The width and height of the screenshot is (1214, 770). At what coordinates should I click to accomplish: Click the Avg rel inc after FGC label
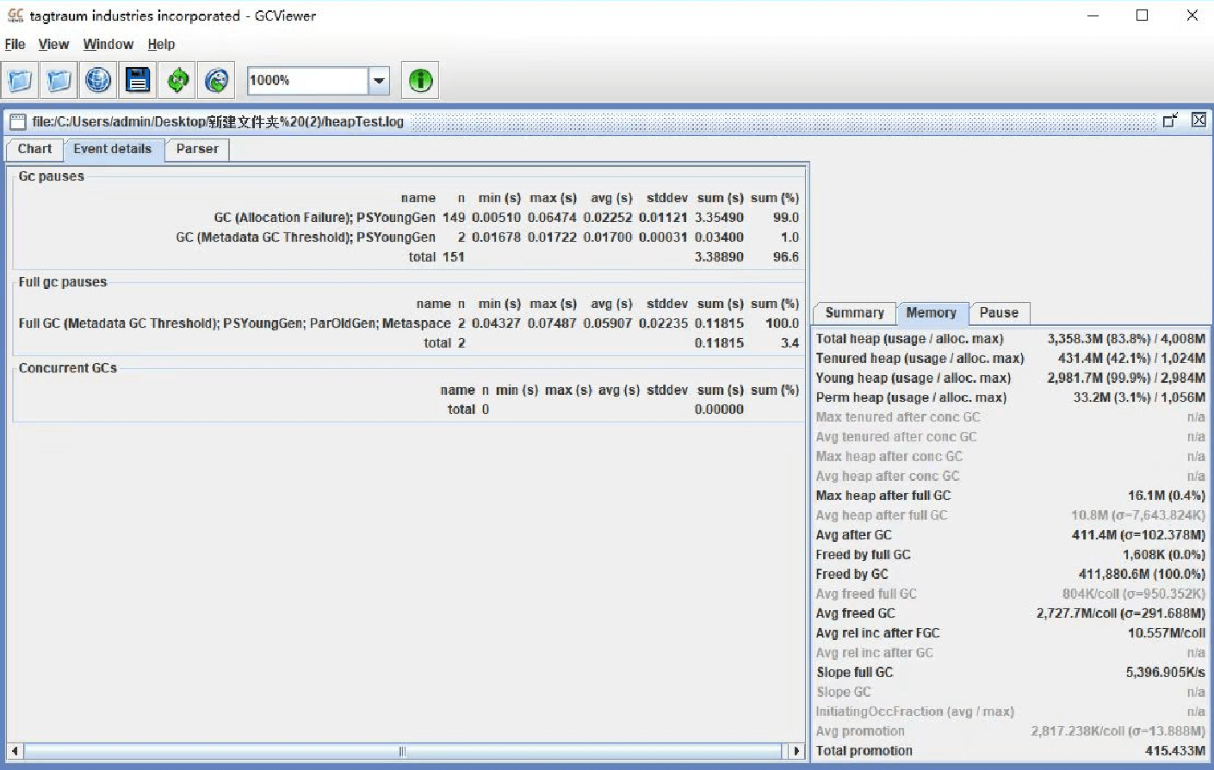point(878,634)
